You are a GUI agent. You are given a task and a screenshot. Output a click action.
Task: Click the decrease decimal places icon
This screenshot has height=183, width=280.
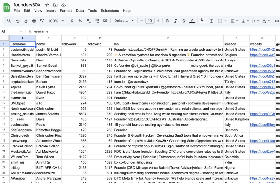pyautogui.click(x=88, y=21)
